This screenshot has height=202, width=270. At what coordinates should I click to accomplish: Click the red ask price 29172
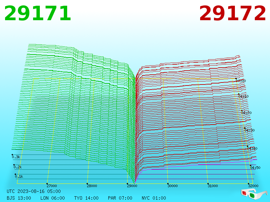click(233, 13)
